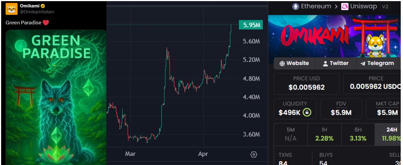Select the 1H timeframe tab

tap(324, 135)
